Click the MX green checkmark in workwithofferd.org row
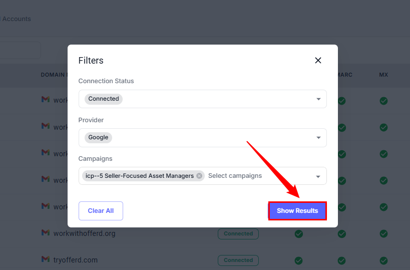Screen dimensions: 410x270 383,233
